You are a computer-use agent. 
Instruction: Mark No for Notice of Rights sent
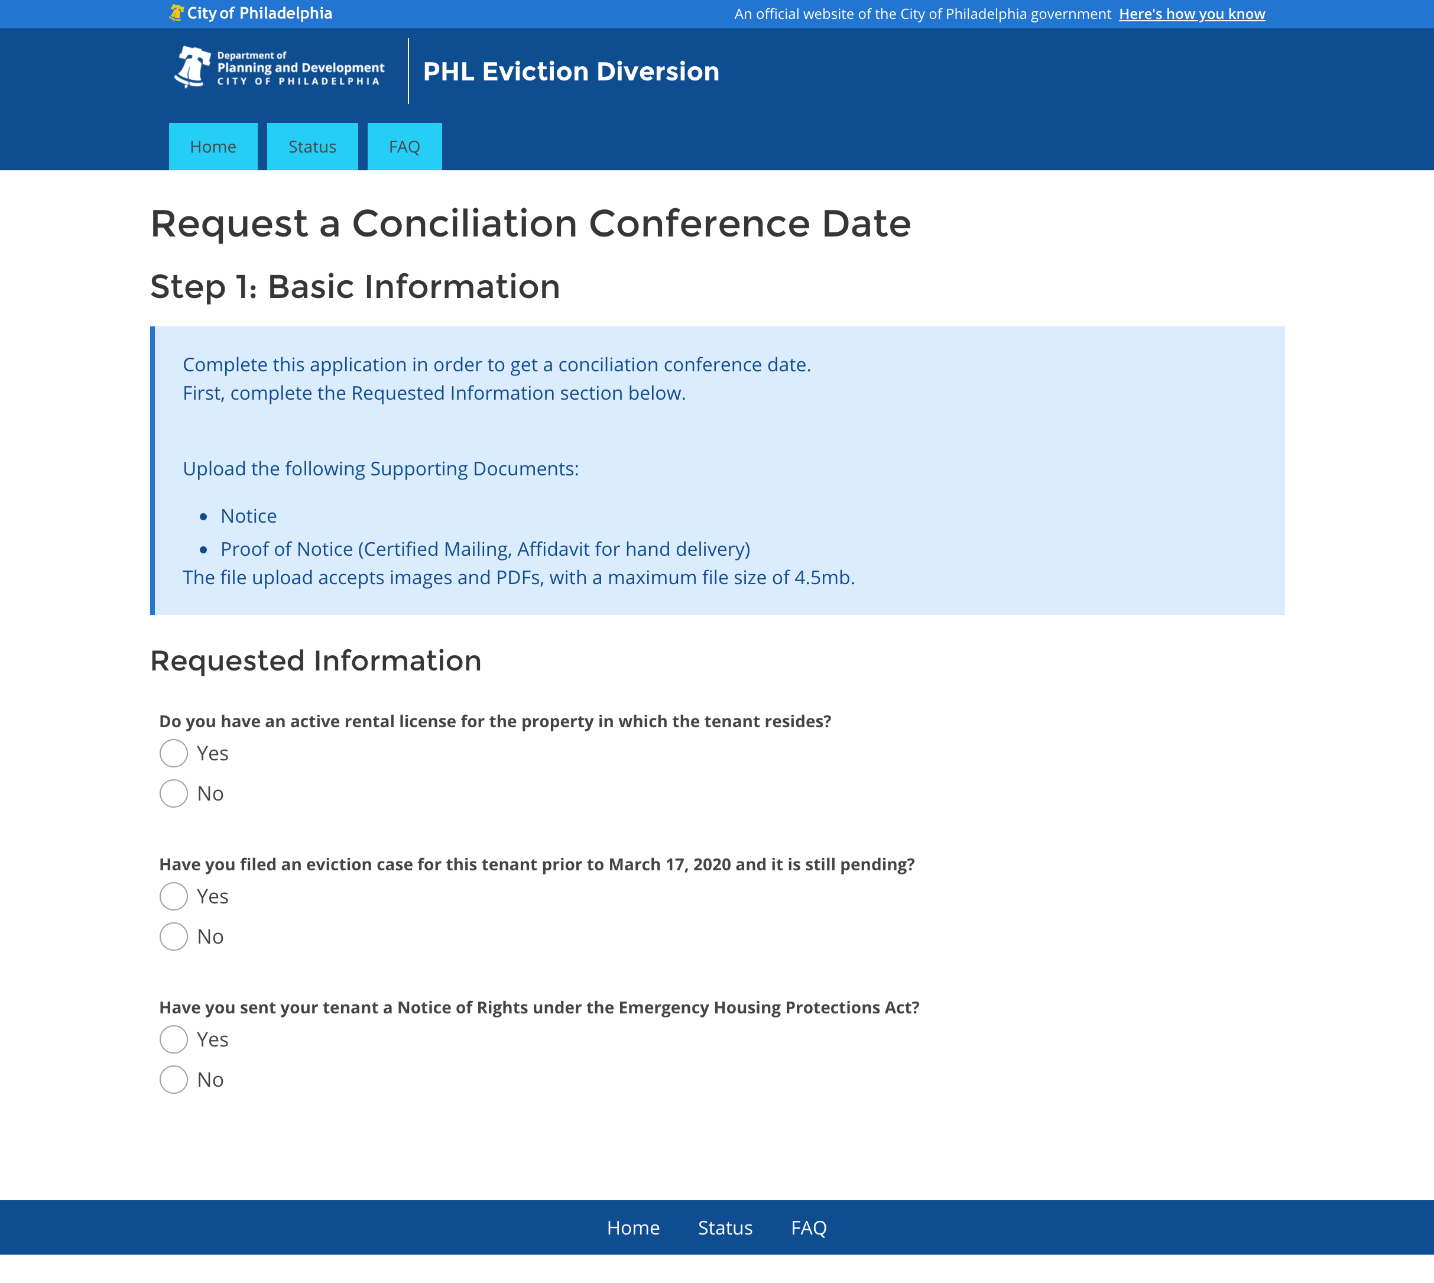coord(173,1079)
